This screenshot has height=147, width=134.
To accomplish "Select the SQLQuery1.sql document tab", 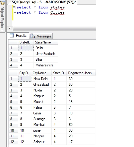I will point(43,2).
